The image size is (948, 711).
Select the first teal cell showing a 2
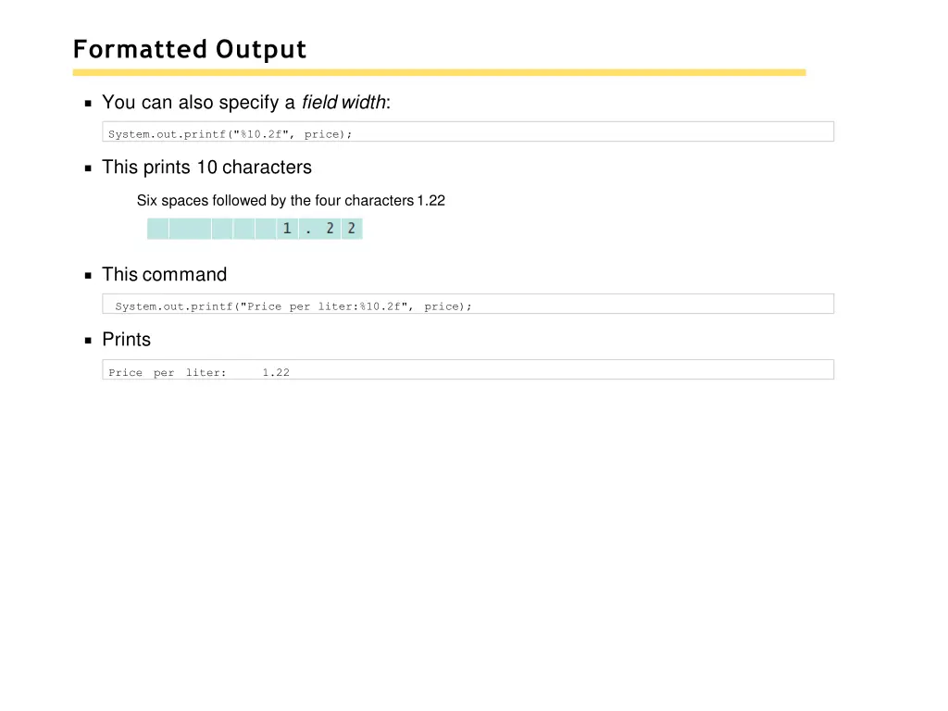tap(330, 228)
